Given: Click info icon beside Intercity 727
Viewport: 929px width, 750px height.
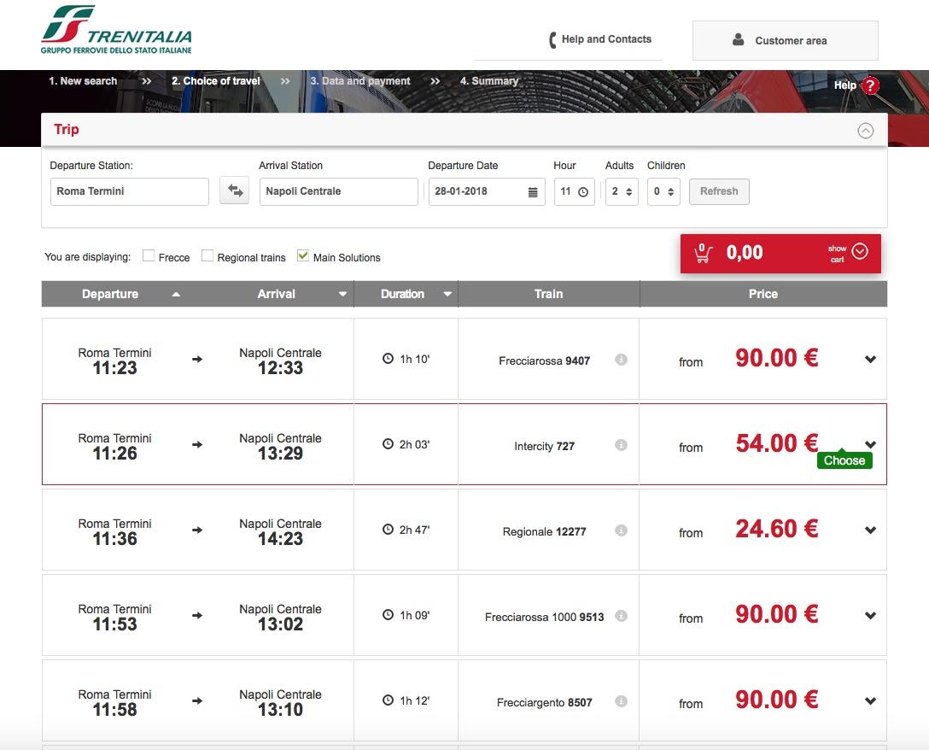Looking at the screenshot, I should (x=622, y=445).
